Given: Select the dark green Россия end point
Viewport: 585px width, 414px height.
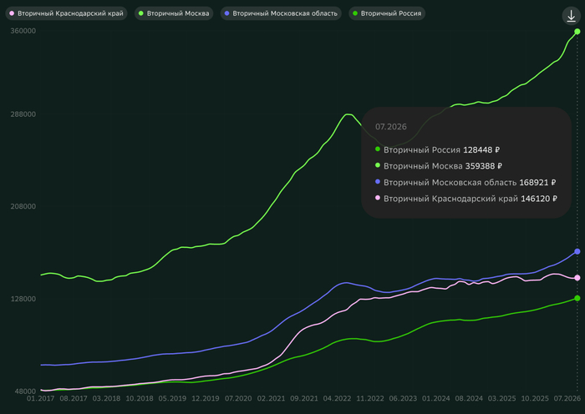Looking at the screenshot, I should 577,298.
